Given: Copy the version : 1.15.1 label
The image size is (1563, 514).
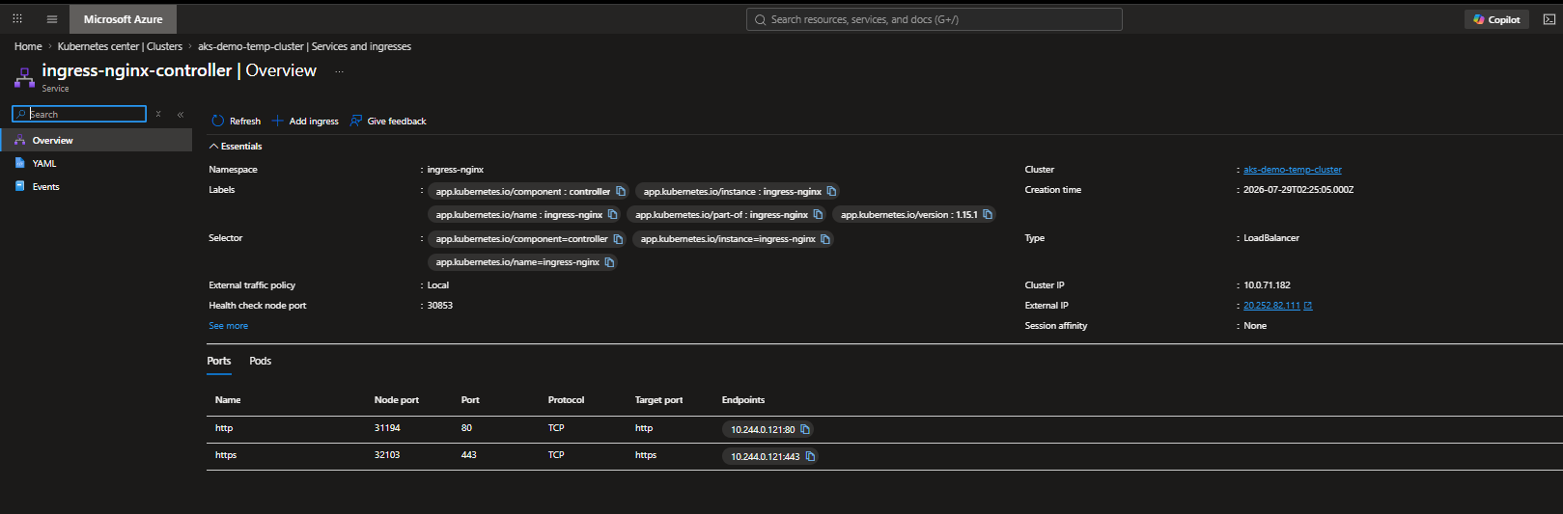Looking at the screenshot, I should tap(988, 214).
